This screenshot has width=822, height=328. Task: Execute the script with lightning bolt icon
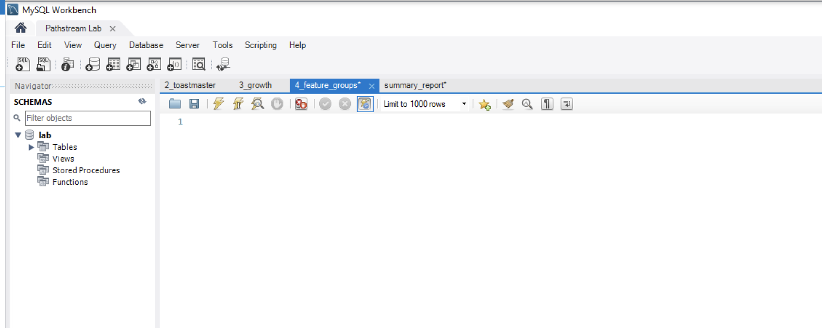pyautogui.click(x=218, y=104)
